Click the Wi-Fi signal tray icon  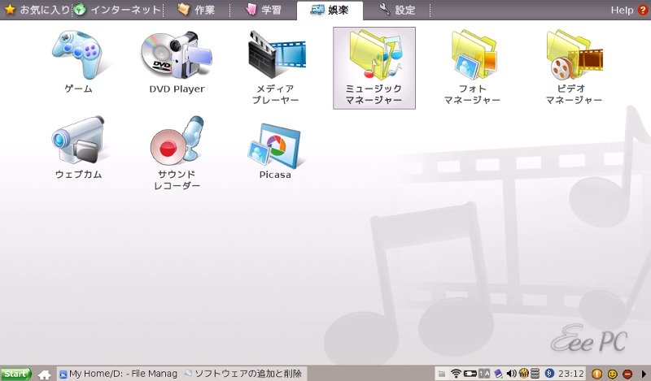[x=456, y=374]
